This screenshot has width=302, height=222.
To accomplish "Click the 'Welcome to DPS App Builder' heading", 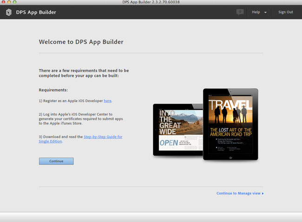I will [x=81, y=42].
